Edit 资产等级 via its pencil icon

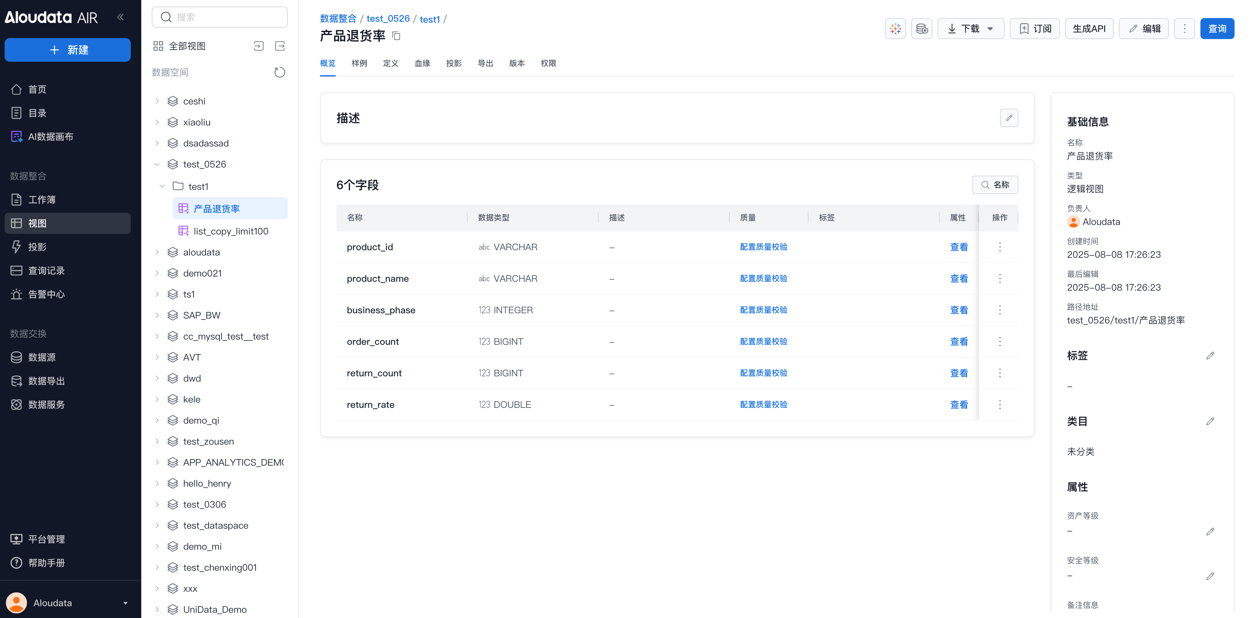coord(1210,532)
